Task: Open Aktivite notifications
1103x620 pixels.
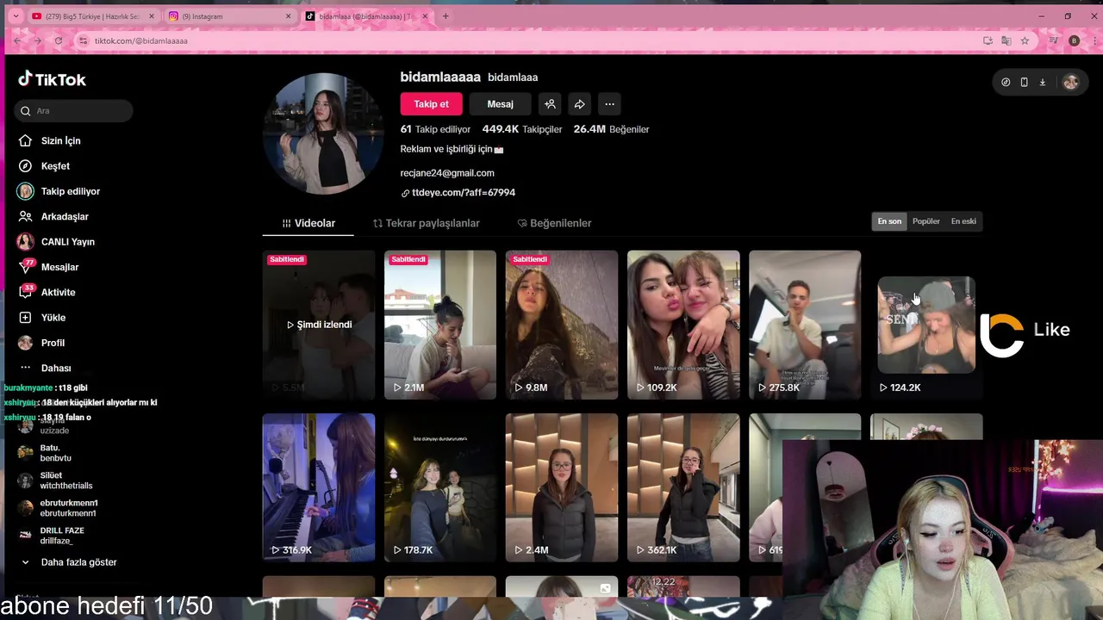Action: click(x=47, y=292)
